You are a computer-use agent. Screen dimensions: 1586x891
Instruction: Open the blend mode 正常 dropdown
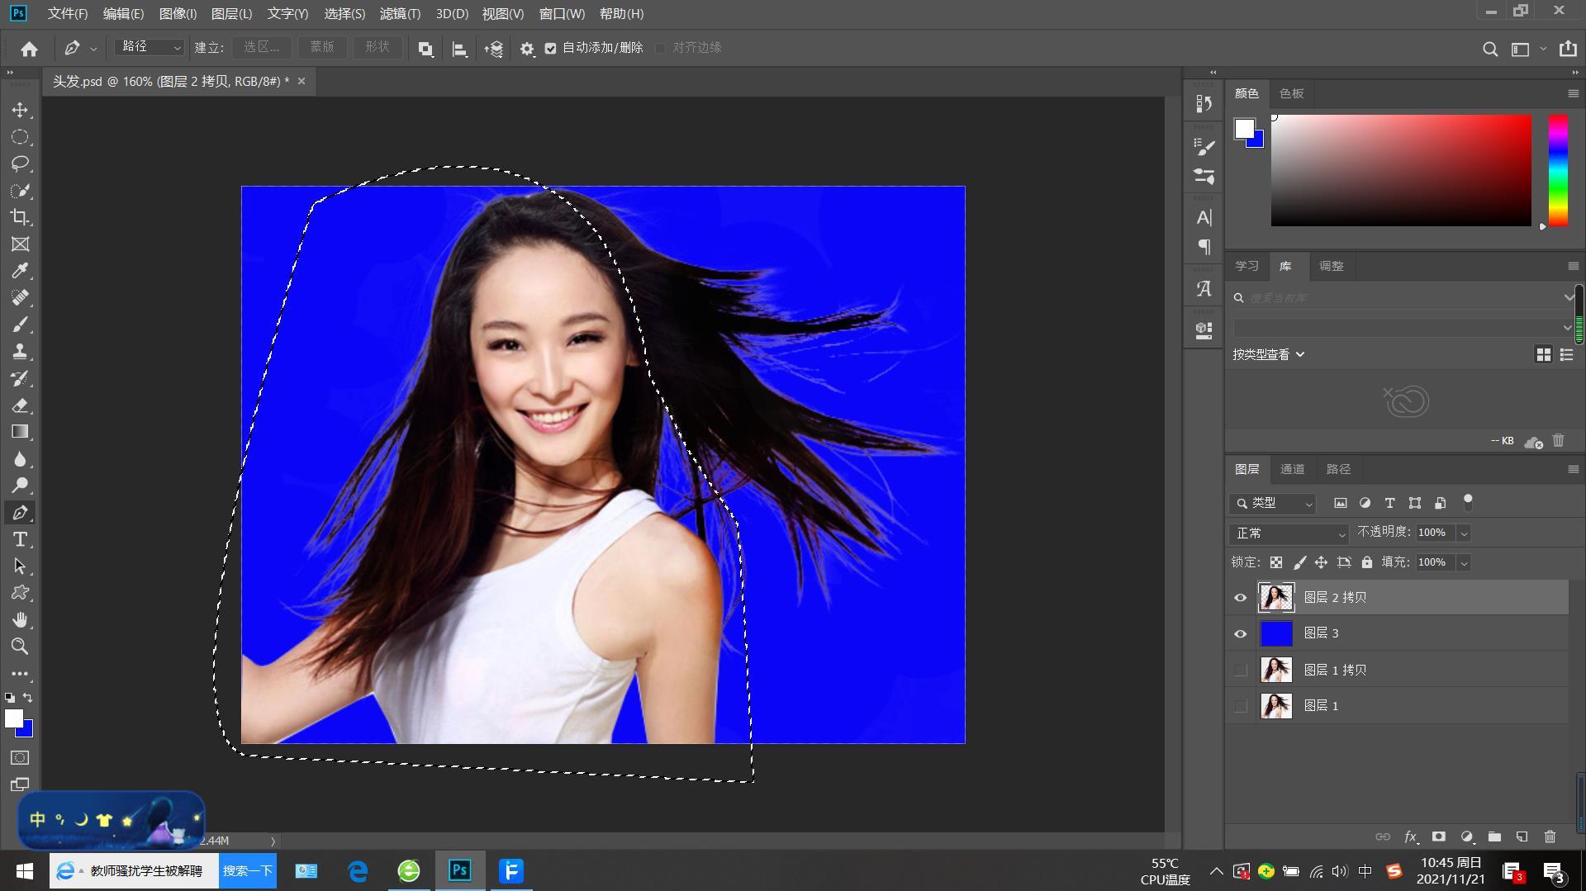click(1289, 533)
